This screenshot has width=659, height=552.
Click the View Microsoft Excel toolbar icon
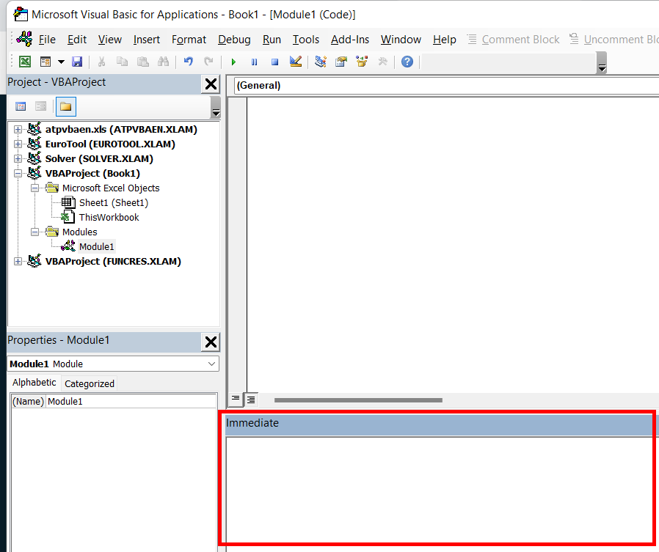point(25,62)
